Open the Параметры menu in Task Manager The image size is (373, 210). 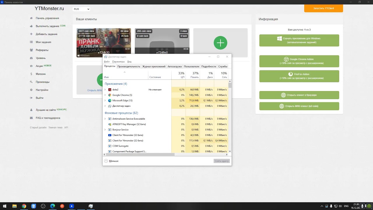pyautogui.click(x=118, y=62)
